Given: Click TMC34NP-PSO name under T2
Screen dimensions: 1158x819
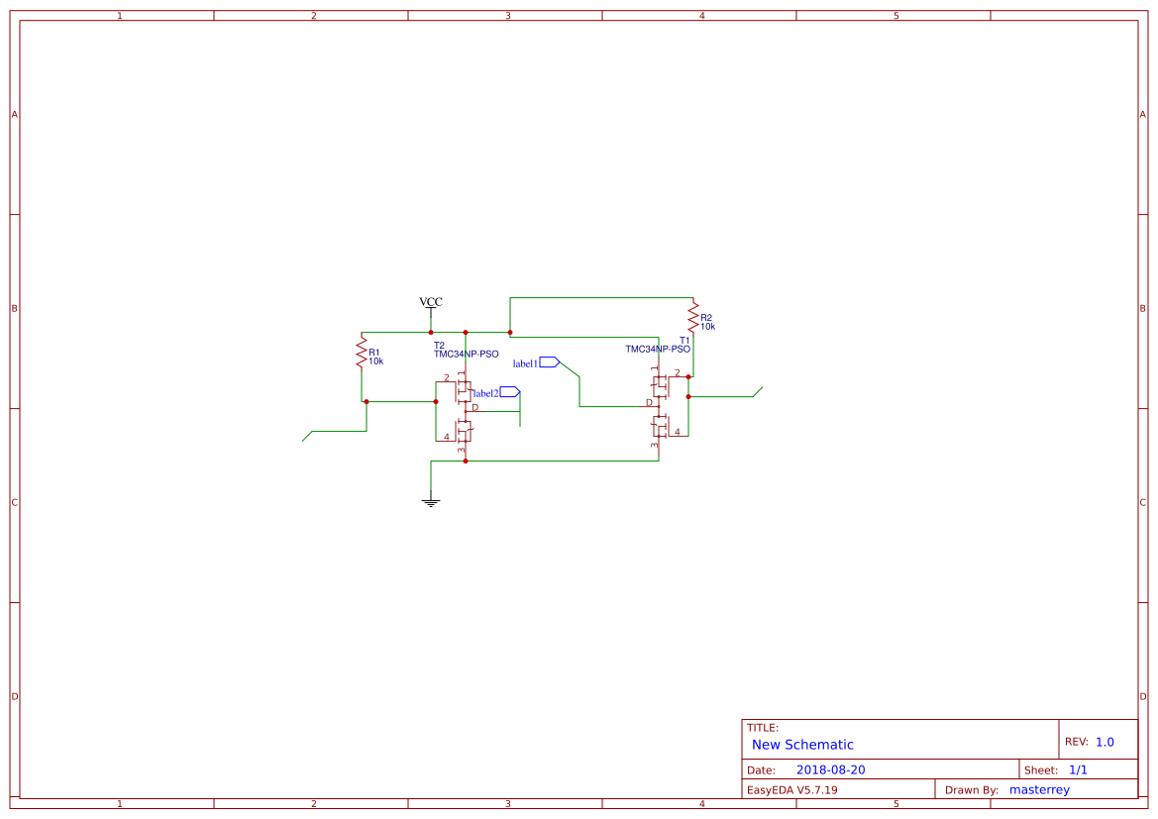Looking at the screenshot, I should click(x=466, y=354).
